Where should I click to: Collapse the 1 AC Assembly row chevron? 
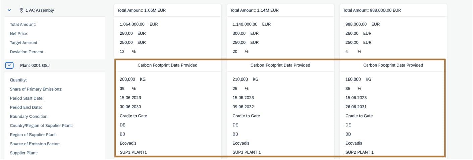(10, 10)
